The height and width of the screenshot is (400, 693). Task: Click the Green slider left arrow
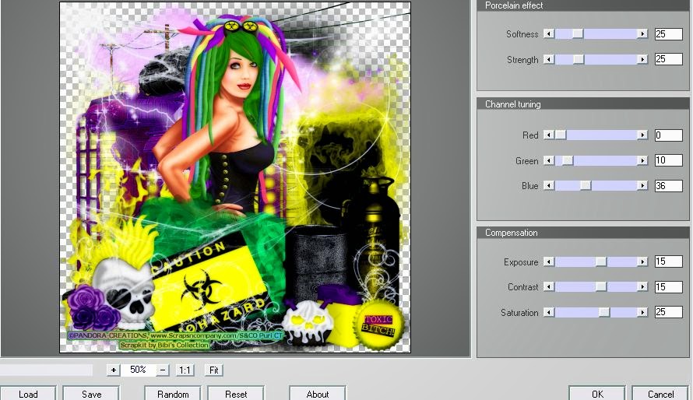[x=549, y=161]
